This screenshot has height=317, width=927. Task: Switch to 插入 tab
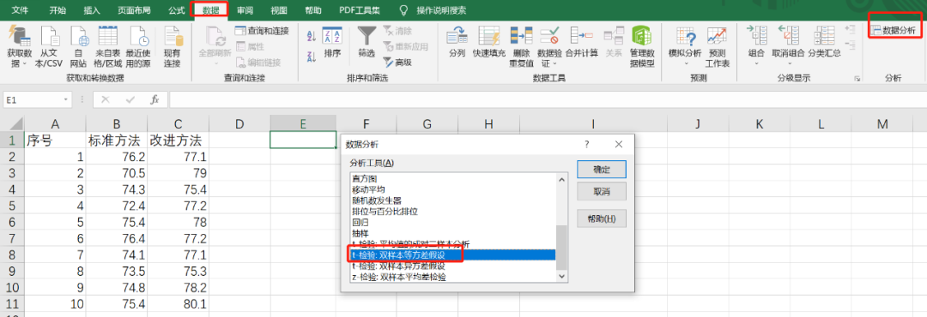(92, 10)
